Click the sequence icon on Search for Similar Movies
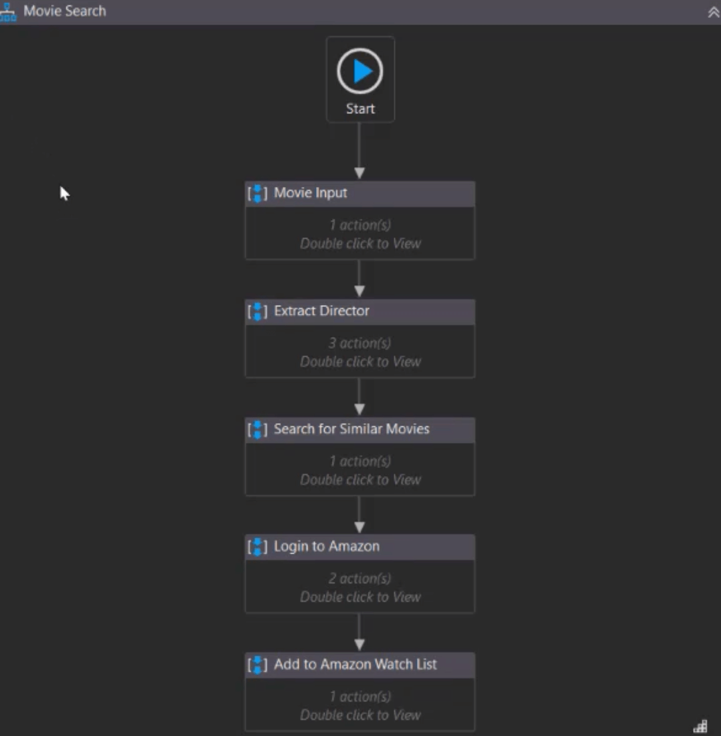 coord(258,430)
